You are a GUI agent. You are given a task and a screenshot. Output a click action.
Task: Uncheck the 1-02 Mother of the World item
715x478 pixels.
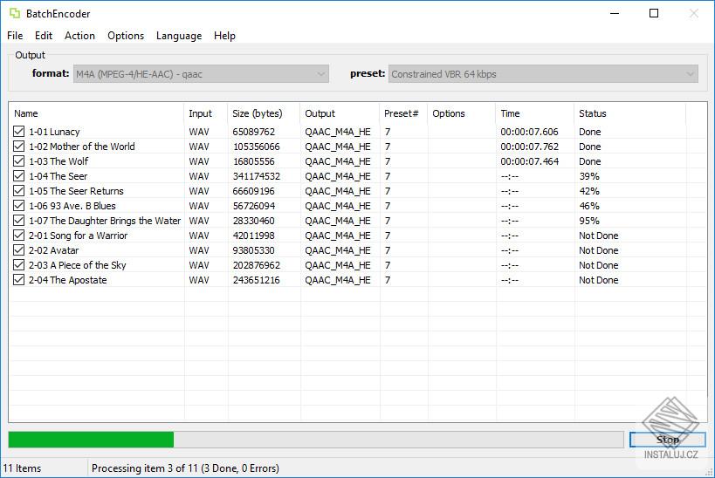(18, 147)
